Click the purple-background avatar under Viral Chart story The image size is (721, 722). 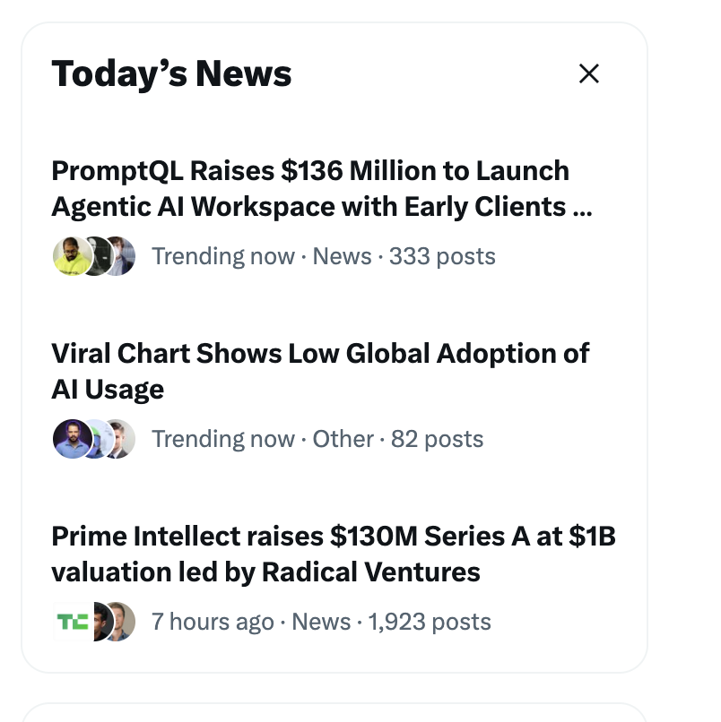click(x=73, y=439)
